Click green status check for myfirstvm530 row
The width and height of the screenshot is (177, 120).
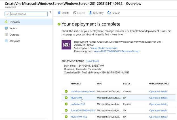coord(66,104)
